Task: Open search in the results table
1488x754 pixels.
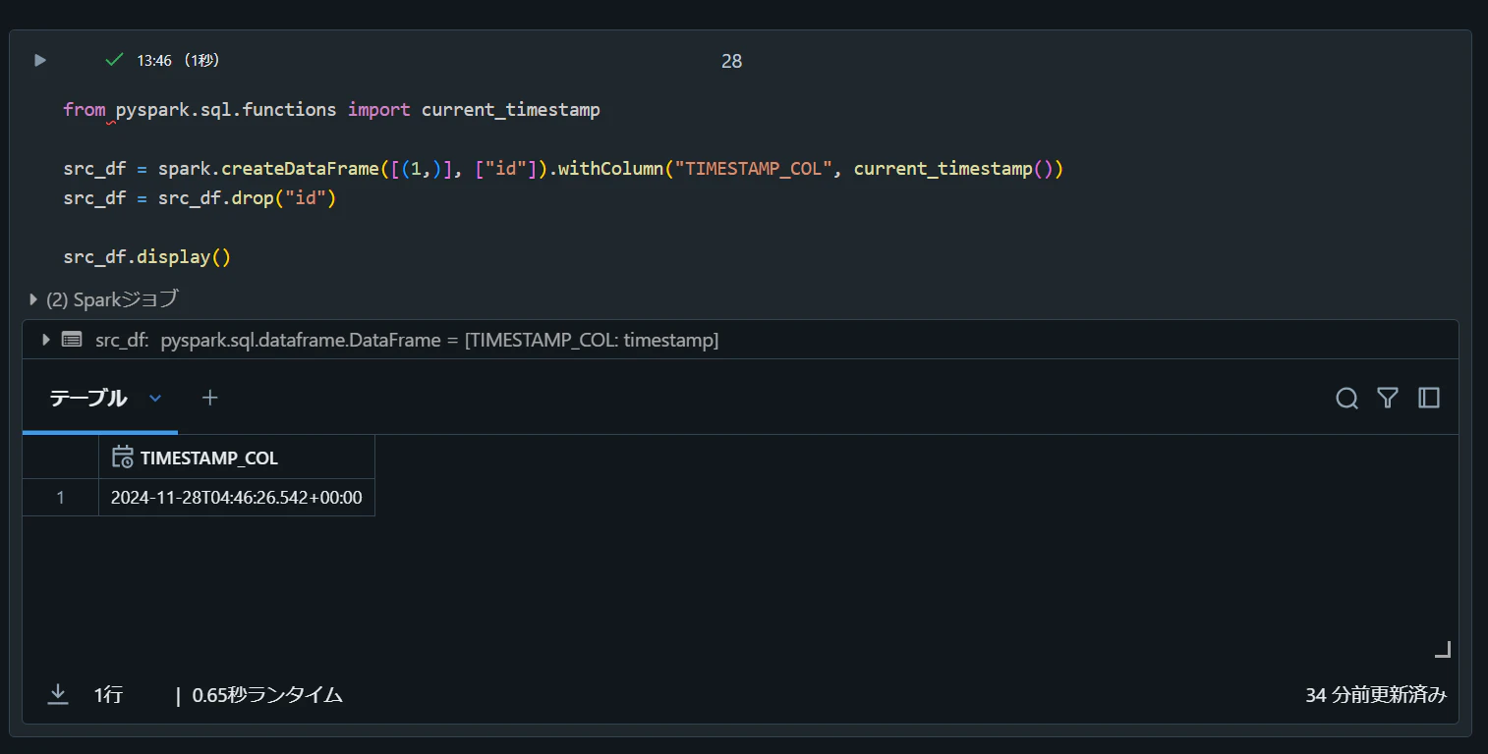Action: click(1346, 398)
